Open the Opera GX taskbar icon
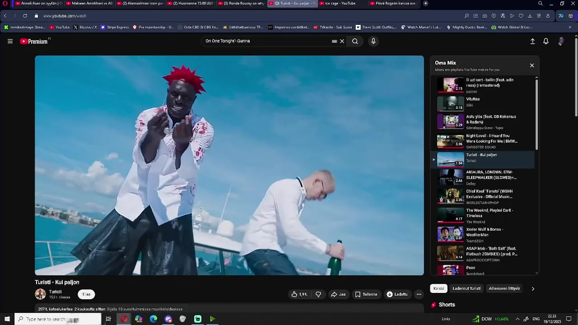 tap(124, 319)
